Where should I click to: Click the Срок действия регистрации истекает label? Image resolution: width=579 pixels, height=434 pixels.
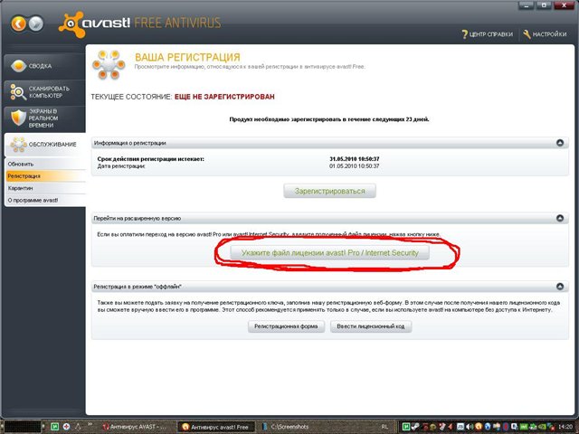(x=151, y=159)
